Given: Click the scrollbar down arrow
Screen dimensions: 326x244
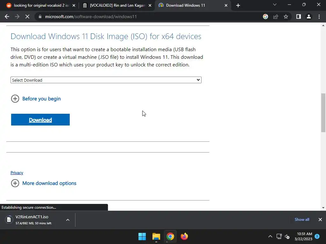Looking at the screenshot, I should 323,207.
